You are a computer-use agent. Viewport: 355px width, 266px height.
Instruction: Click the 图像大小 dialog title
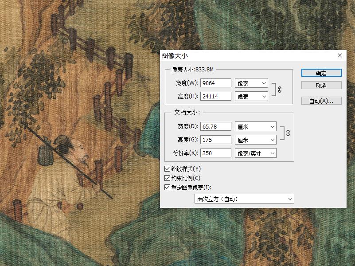pos(175,56)
